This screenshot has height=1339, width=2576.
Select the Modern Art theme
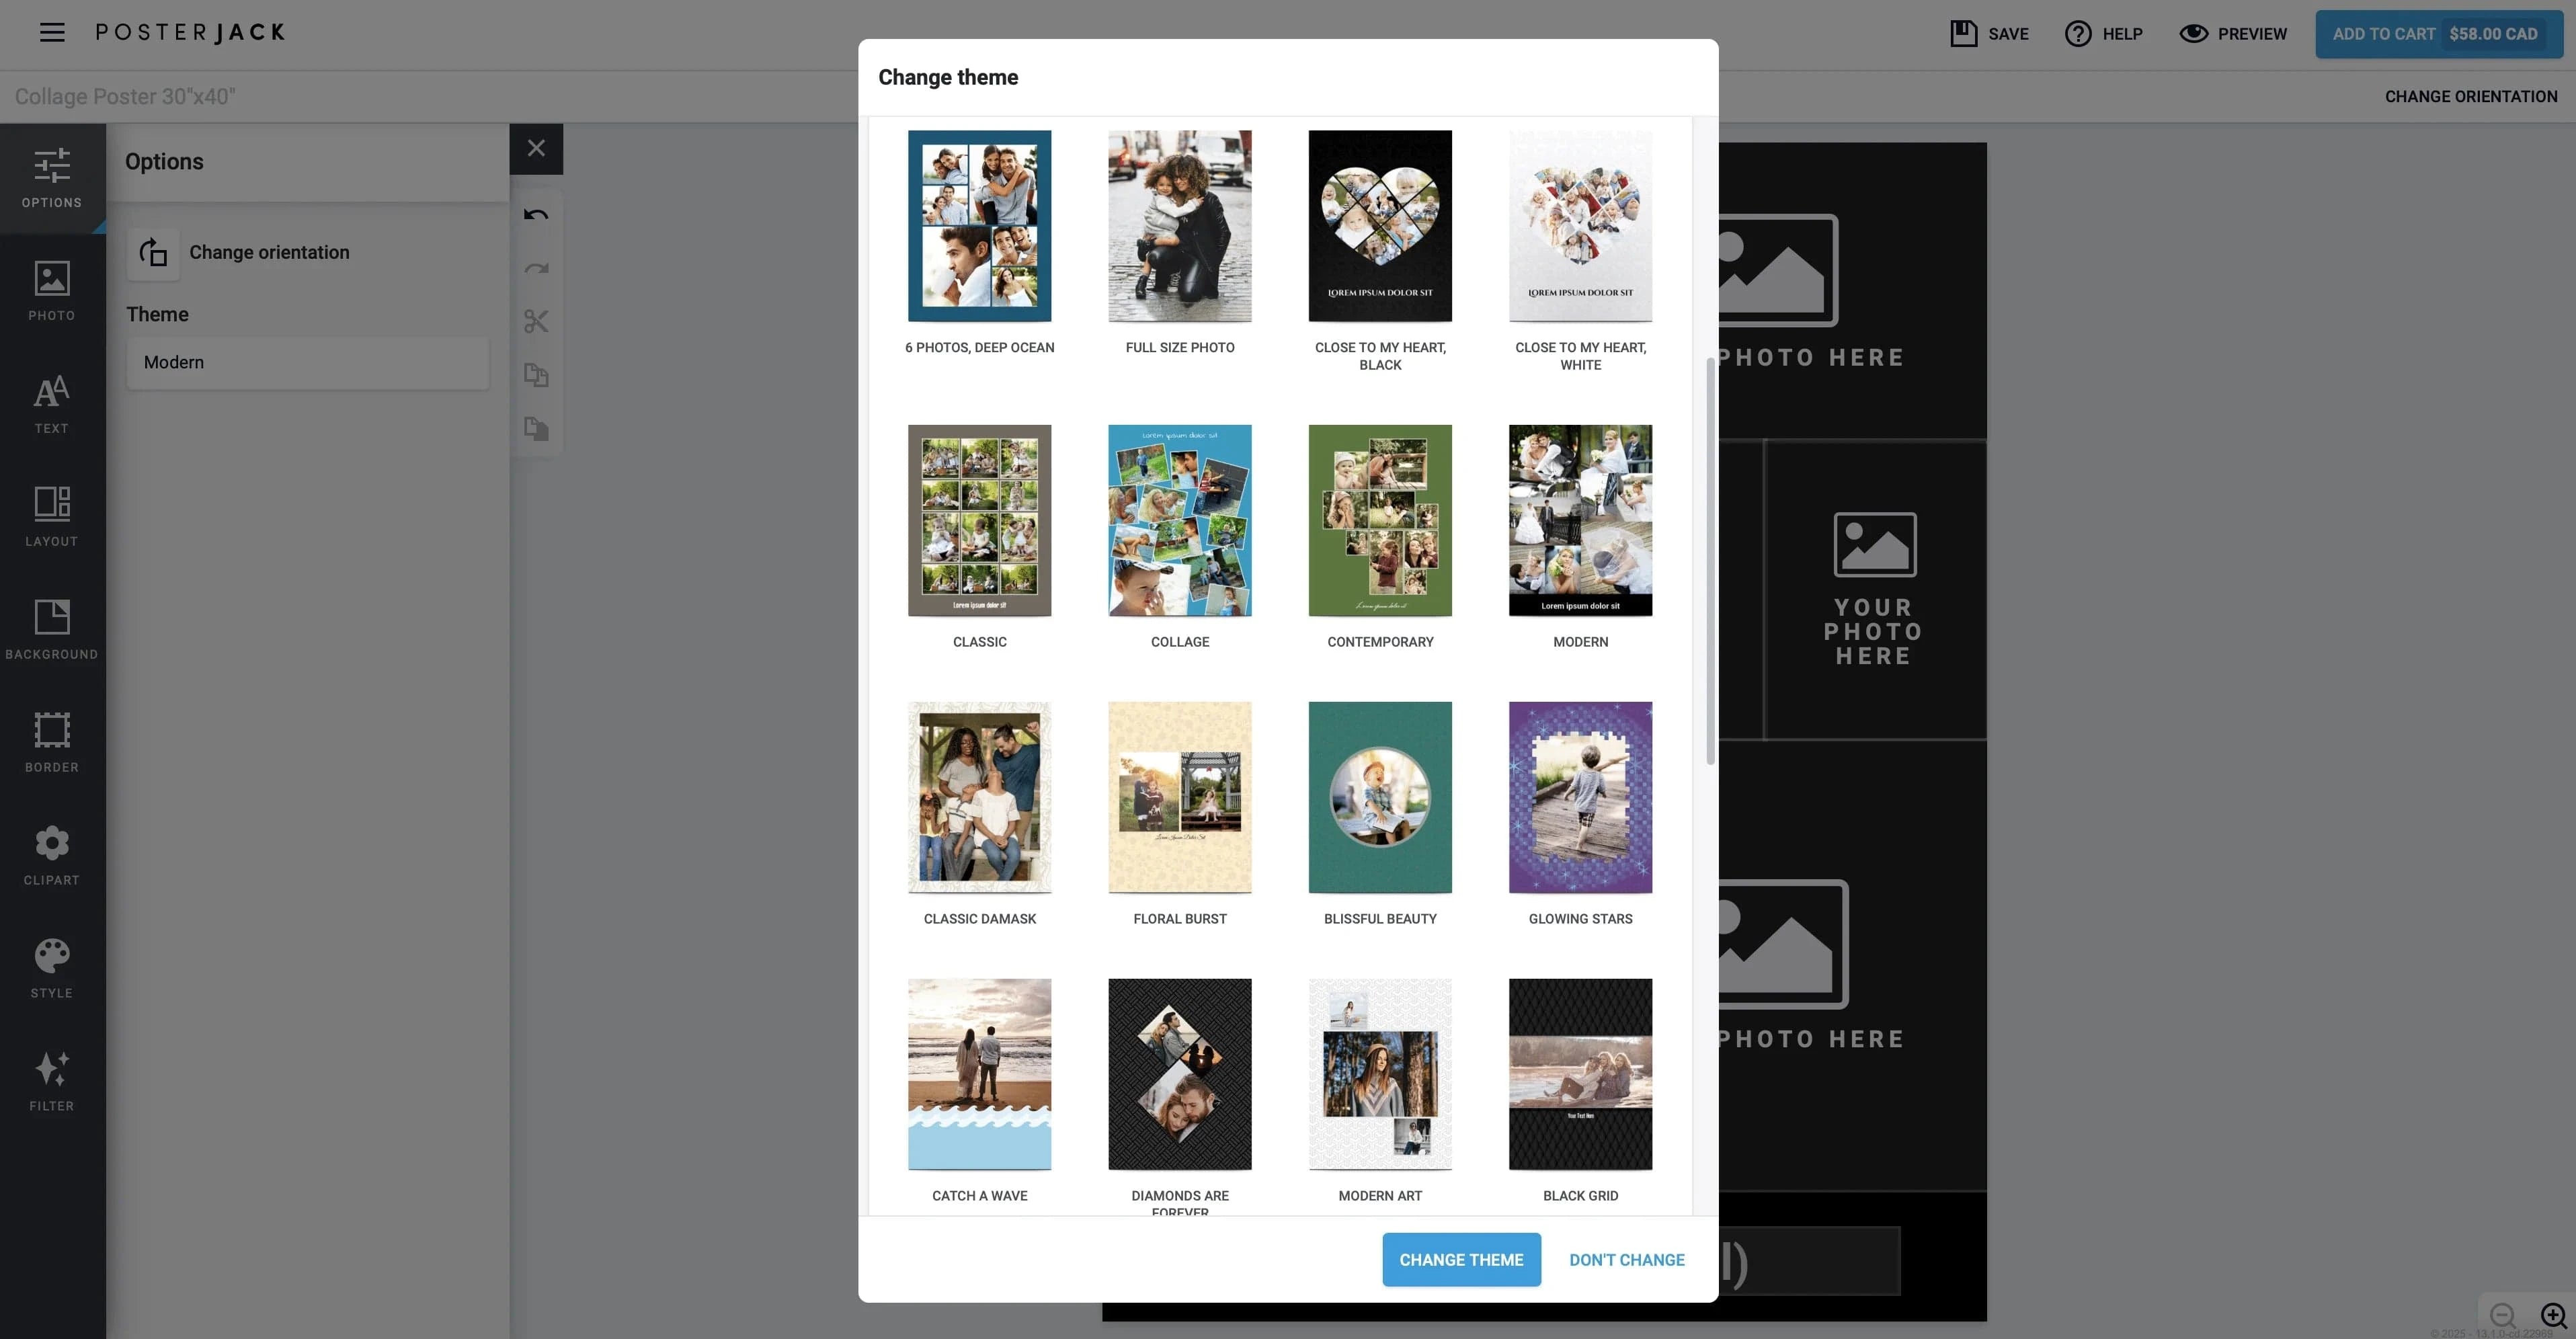[1380, 1074]
